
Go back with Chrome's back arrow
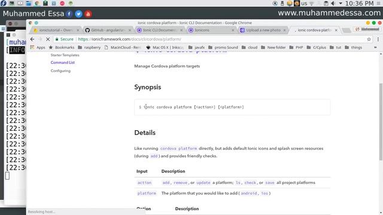[x=32, y=39]
